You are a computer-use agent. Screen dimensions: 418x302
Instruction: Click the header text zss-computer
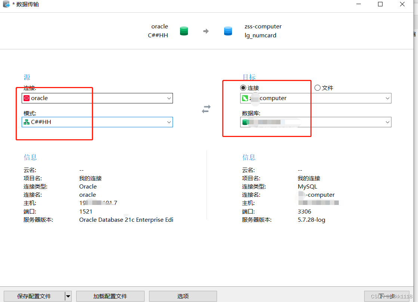(263, 27)
